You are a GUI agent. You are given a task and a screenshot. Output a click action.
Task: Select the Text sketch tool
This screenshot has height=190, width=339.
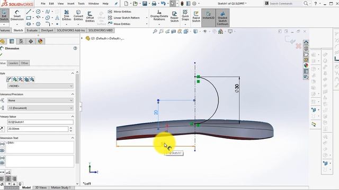click(57, 18)
